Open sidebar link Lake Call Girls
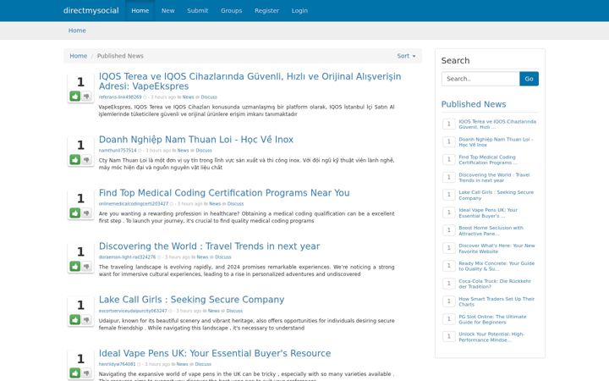609x381 pixels. [x=496, y=196]
